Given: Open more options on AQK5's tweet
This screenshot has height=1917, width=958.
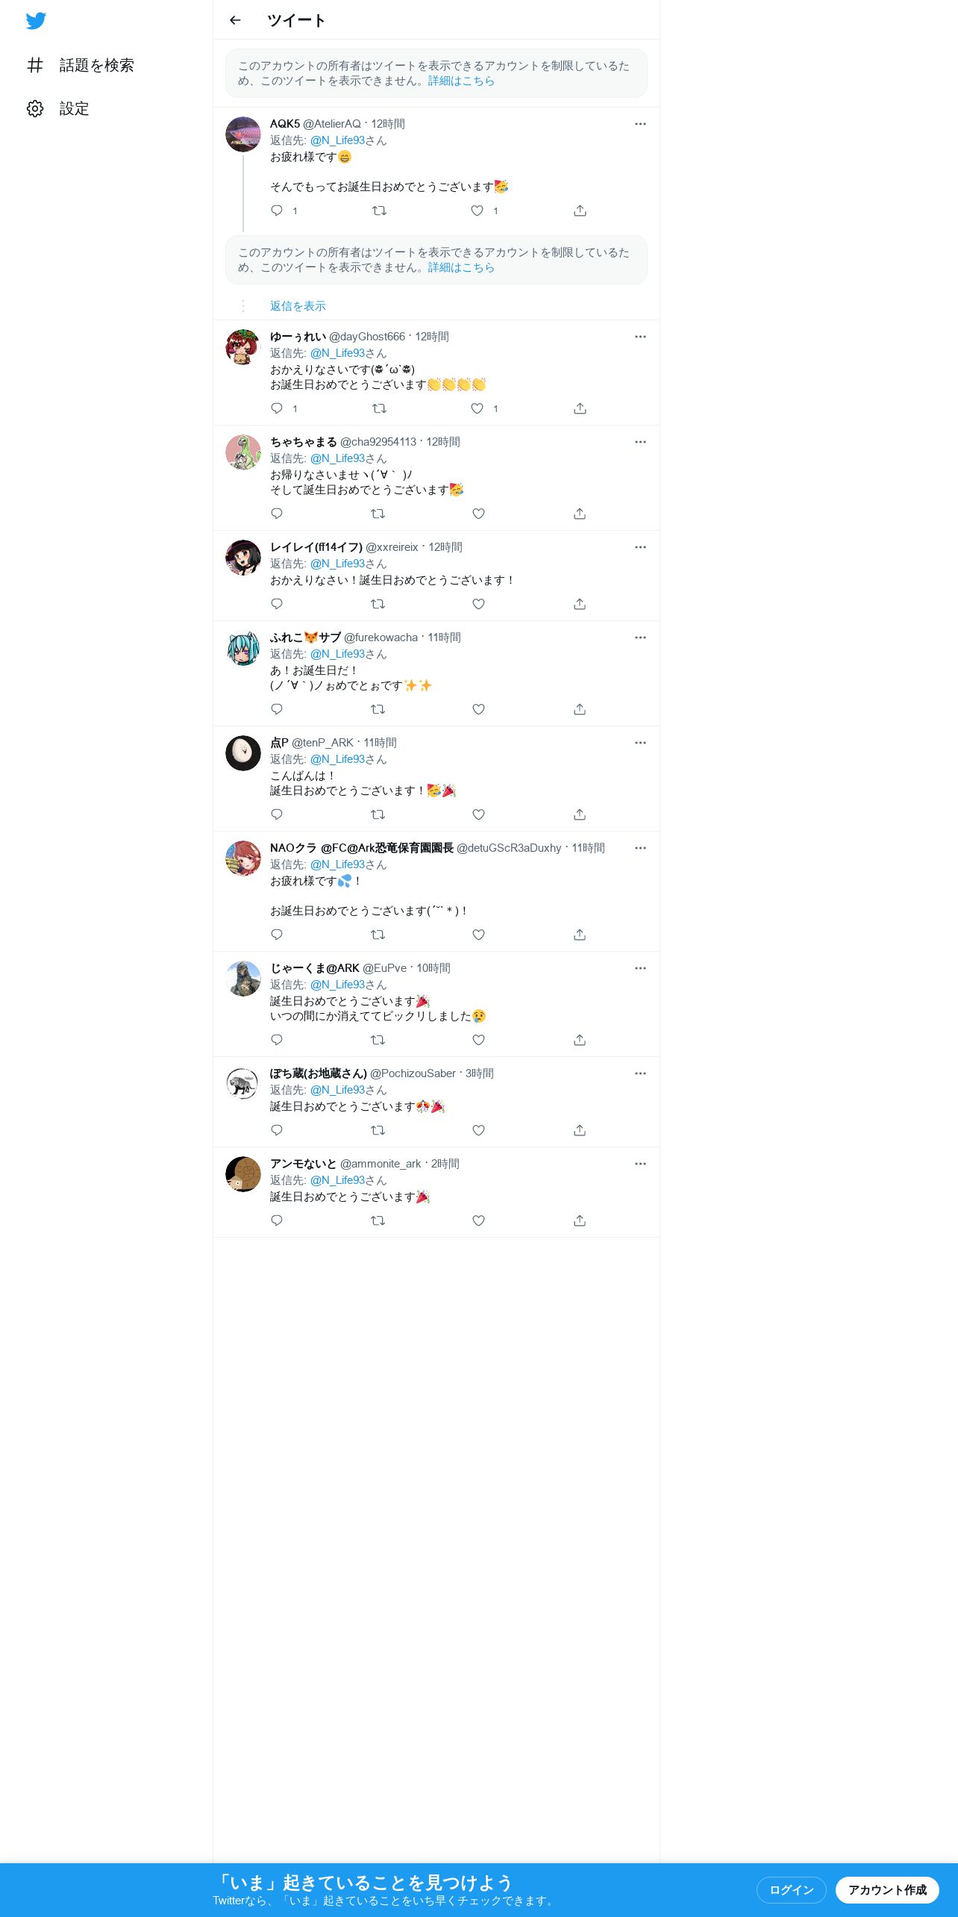Looking at the screenshot, I should pos(640,124).
